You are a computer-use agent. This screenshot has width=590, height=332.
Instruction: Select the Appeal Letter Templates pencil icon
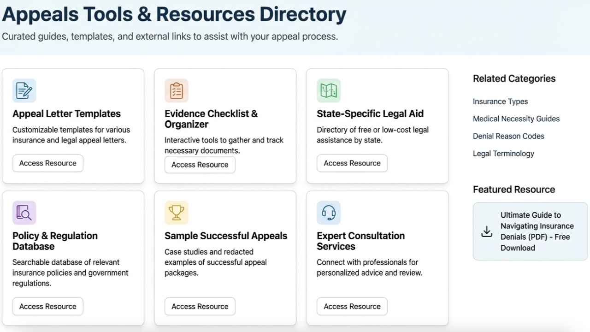click(x=24, y=90)
